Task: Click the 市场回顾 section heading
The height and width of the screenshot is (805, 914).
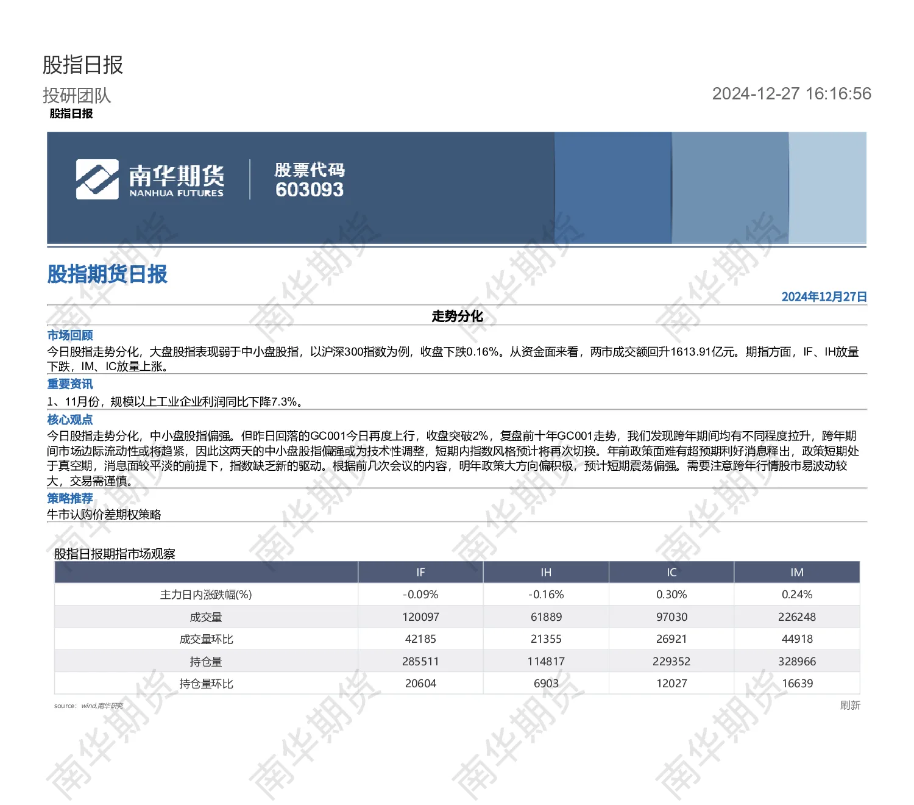Action: point(70,335)
